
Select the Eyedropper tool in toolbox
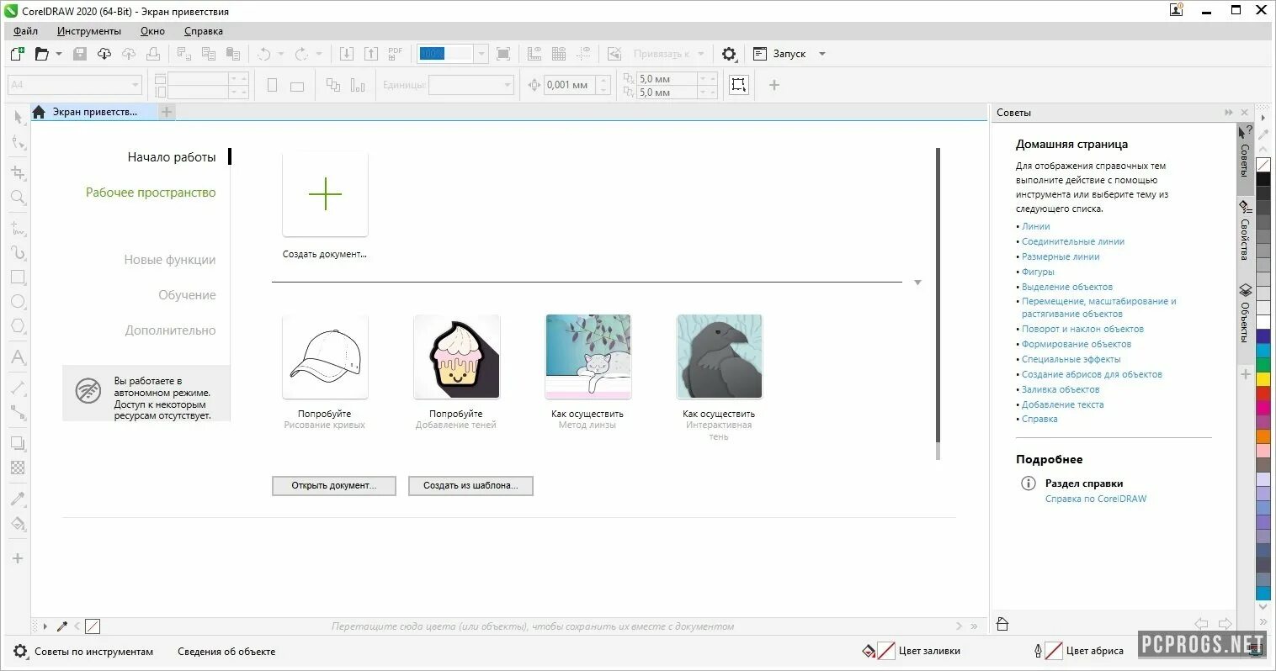tap(18, 499)
